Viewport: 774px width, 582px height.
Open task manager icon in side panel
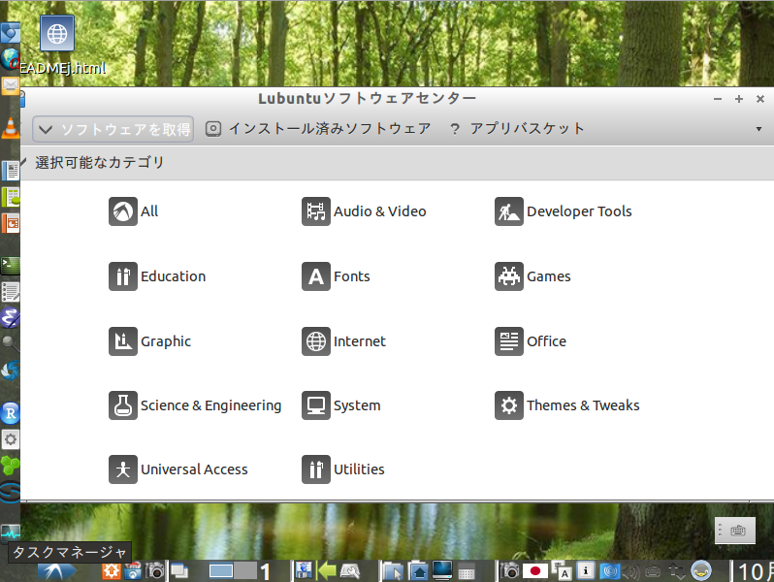point(11,533)
